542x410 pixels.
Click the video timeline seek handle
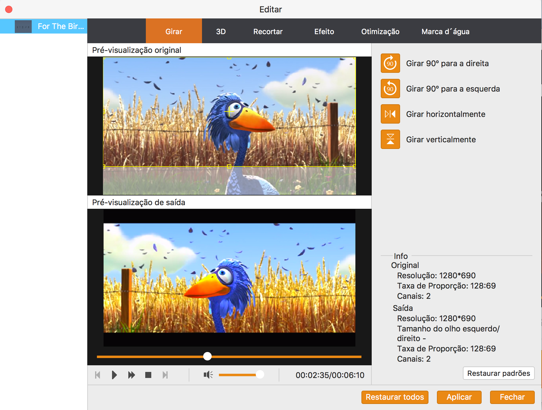tap(207, 356)
